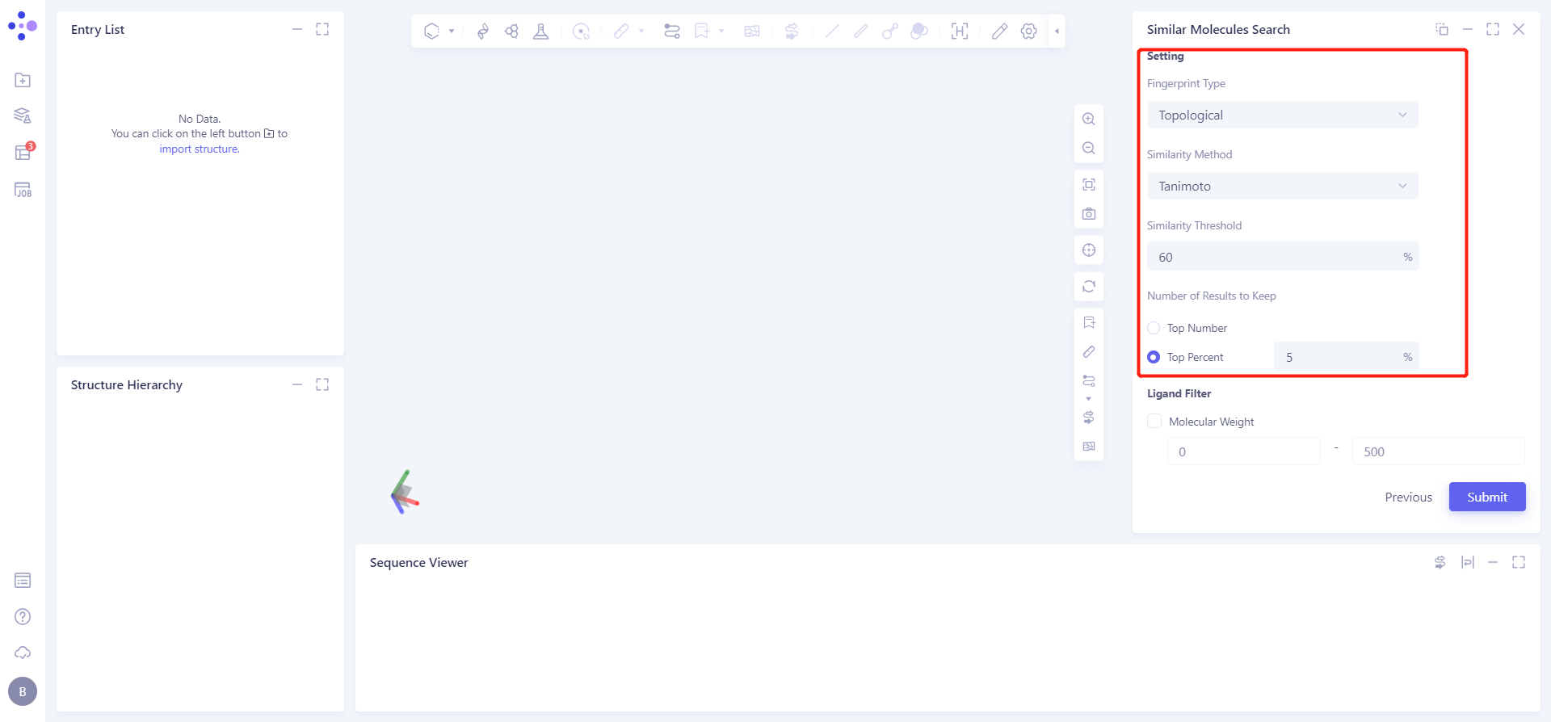The image size is (1551, 722).
Task: Click the zoom out magnifier icon
Action: tap(1089, 149)
